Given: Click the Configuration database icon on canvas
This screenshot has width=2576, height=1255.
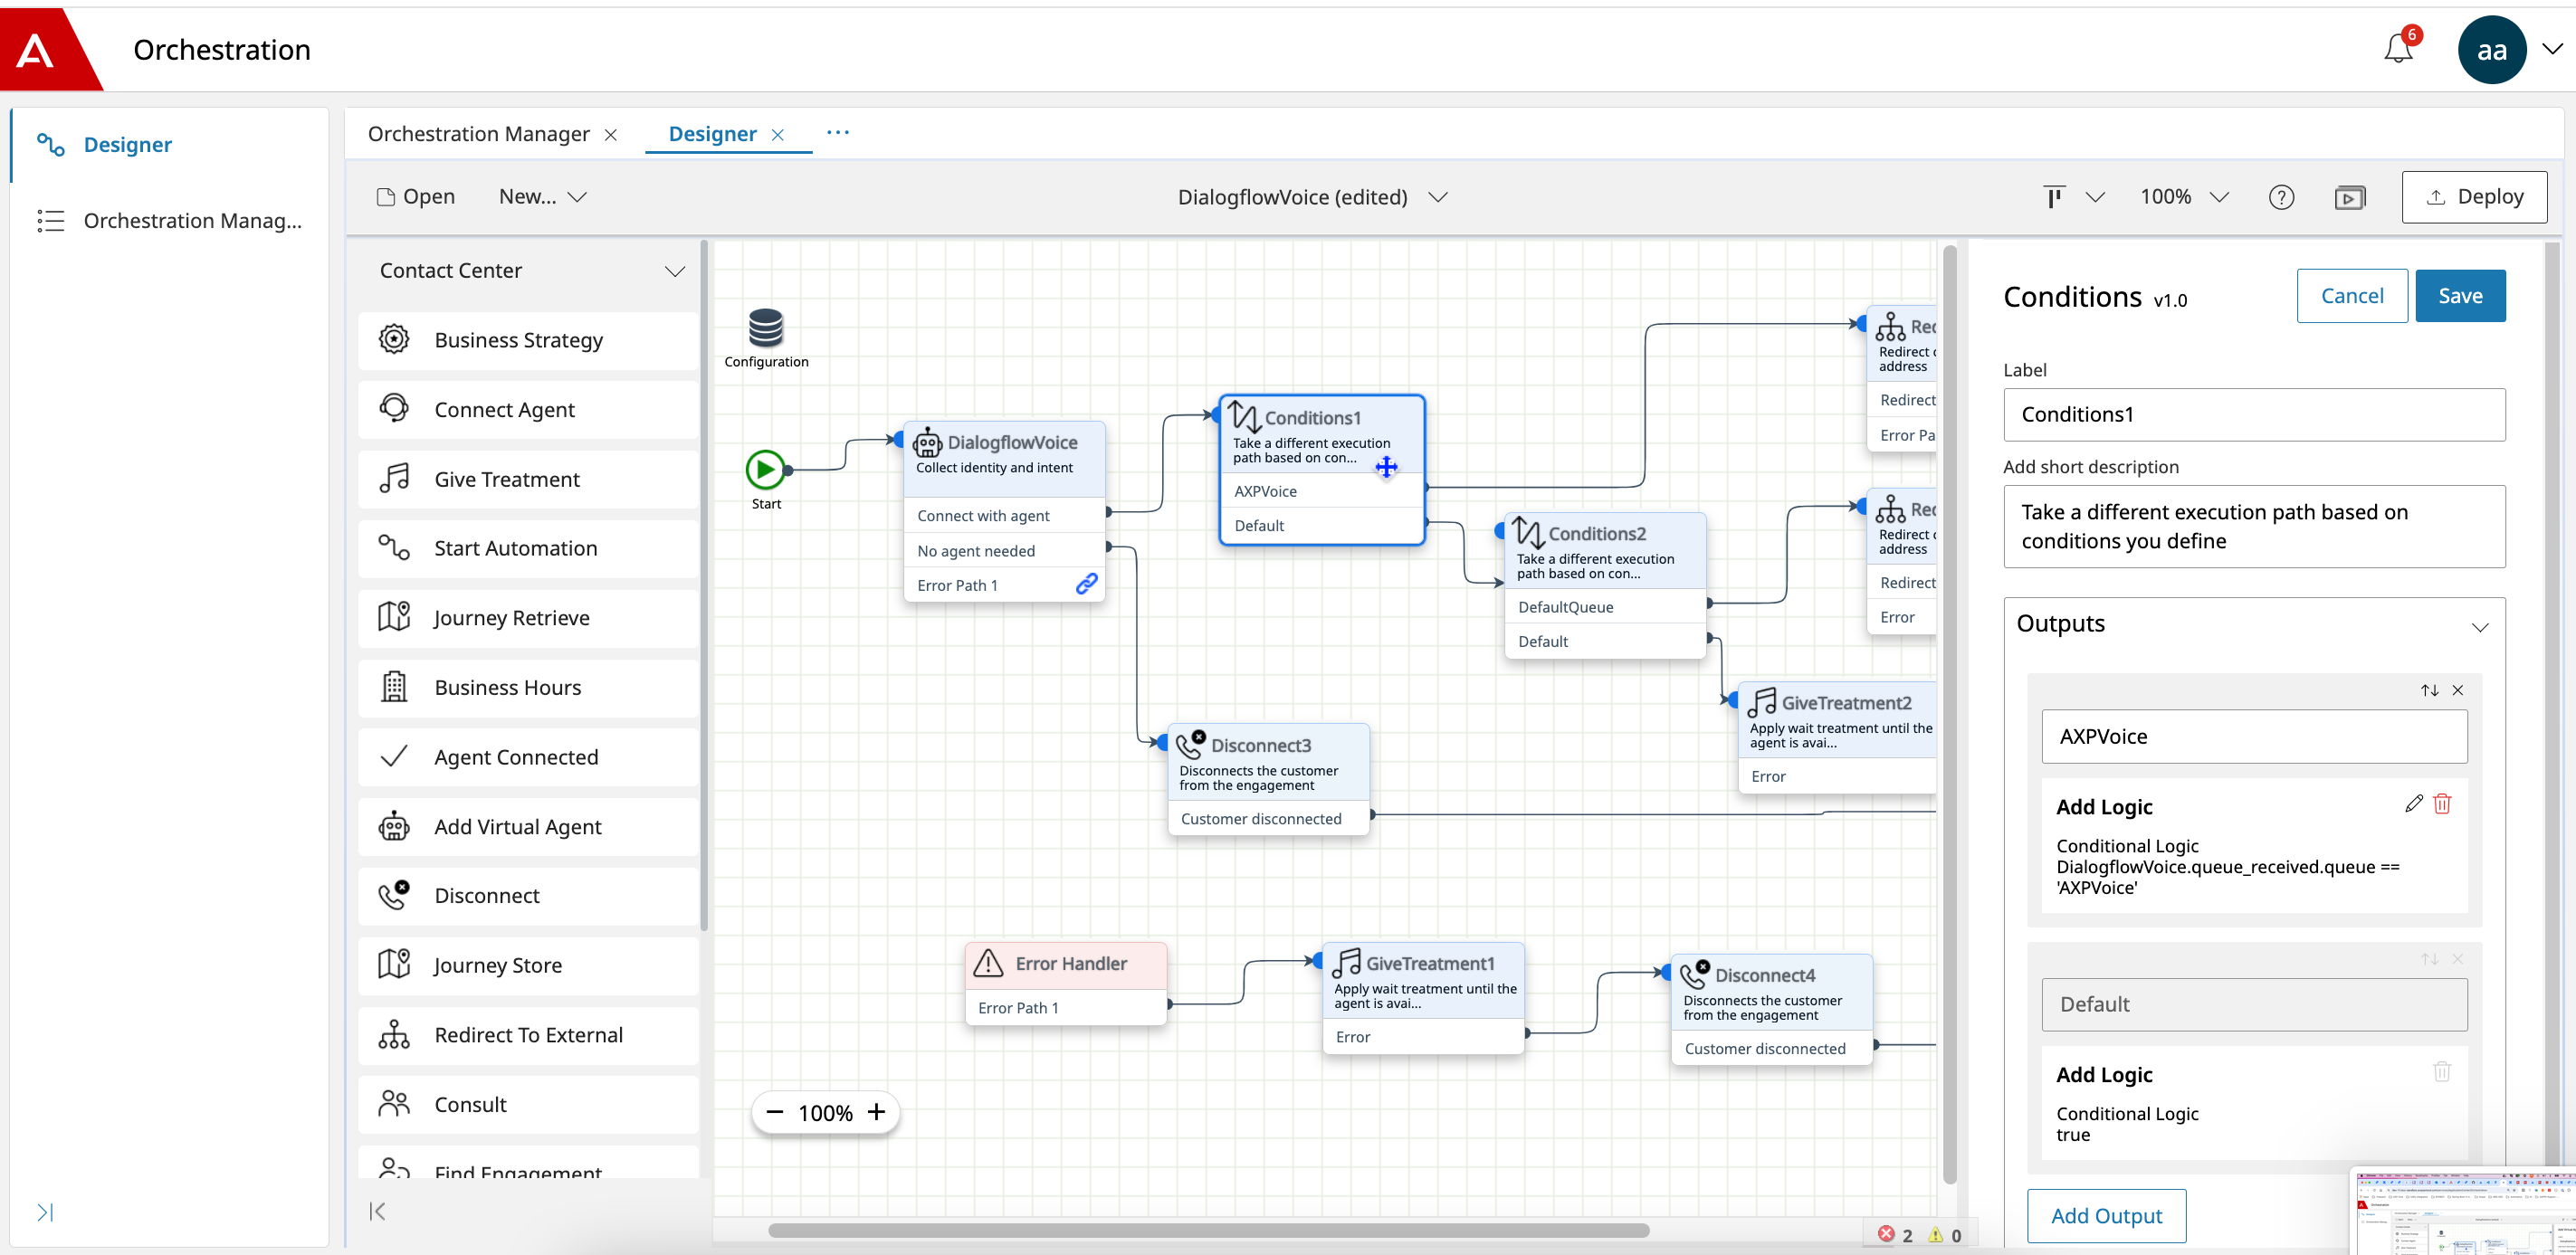Looking at the screenshot, I should pyautogui.click(x=766, y=327).
